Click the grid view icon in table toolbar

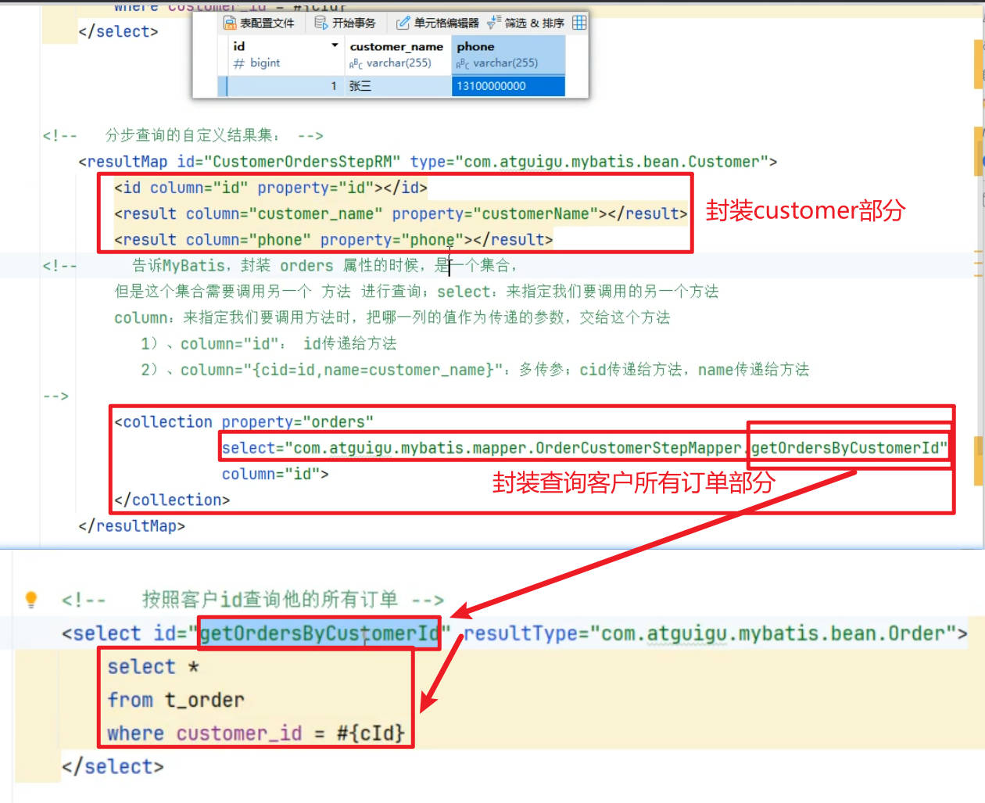coord(579,23)
